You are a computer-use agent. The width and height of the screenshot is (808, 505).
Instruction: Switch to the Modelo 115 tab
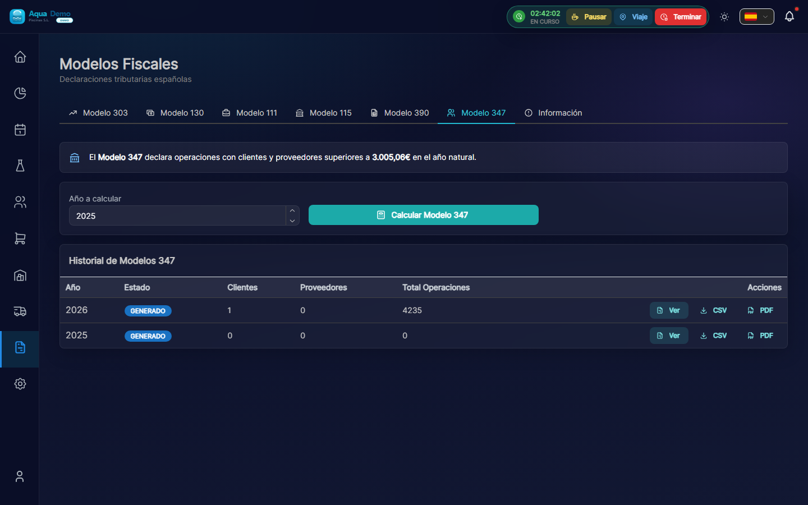324,113
